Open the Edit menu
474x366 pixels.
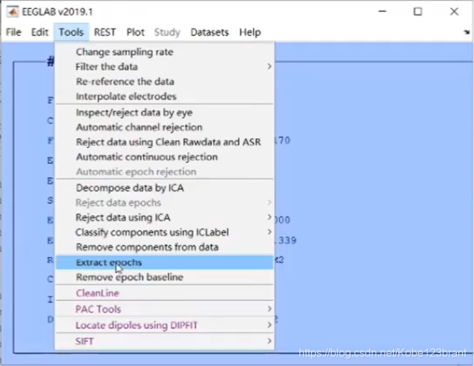coord(40,32)
